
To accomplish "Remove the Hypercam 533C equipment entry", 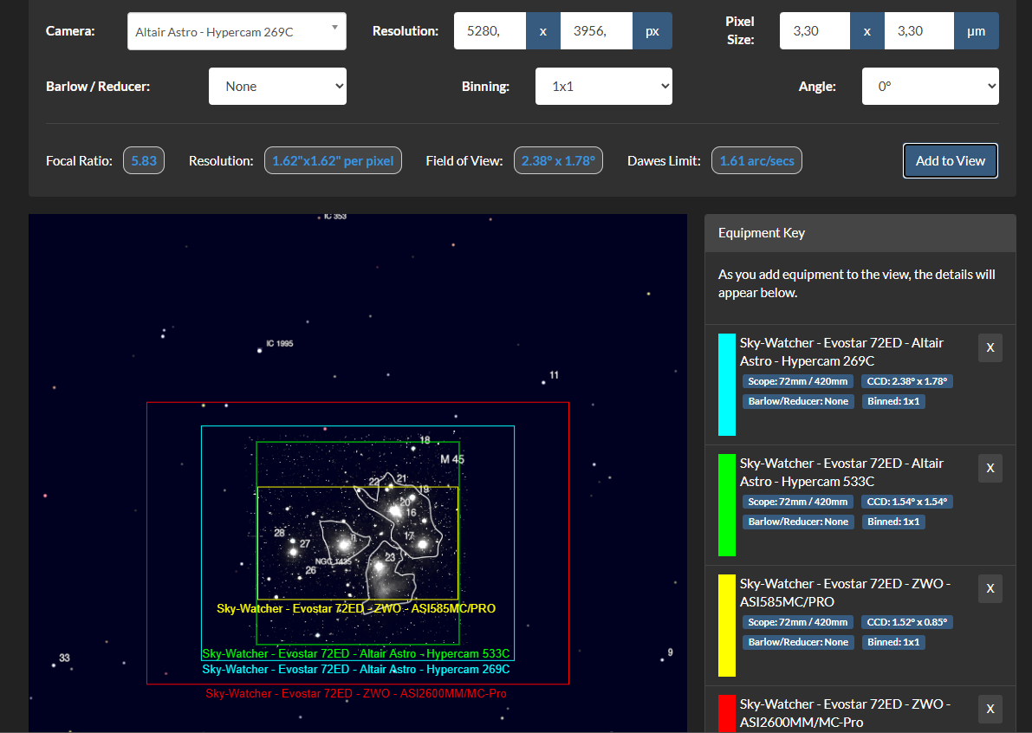I will [x=990, y=469].
